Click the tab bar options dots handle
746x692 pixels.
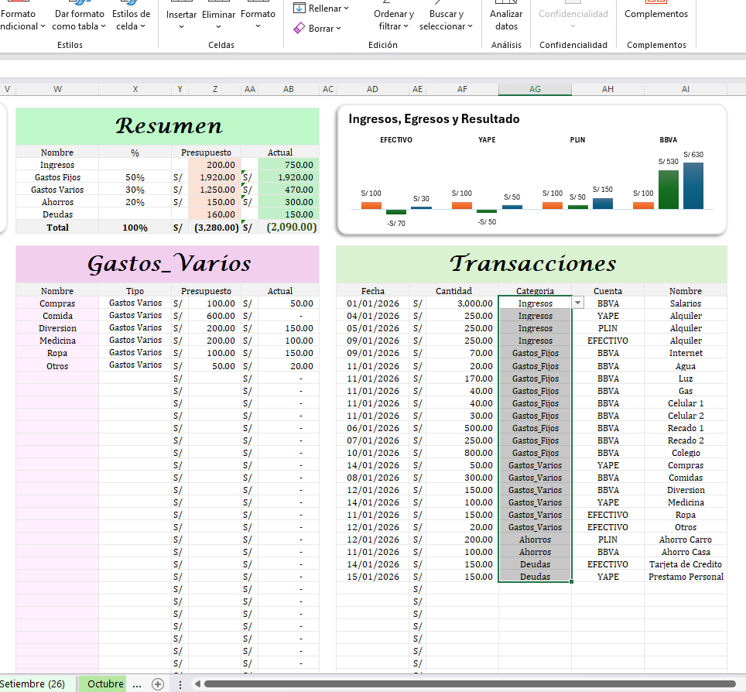(x=180, y=684)
